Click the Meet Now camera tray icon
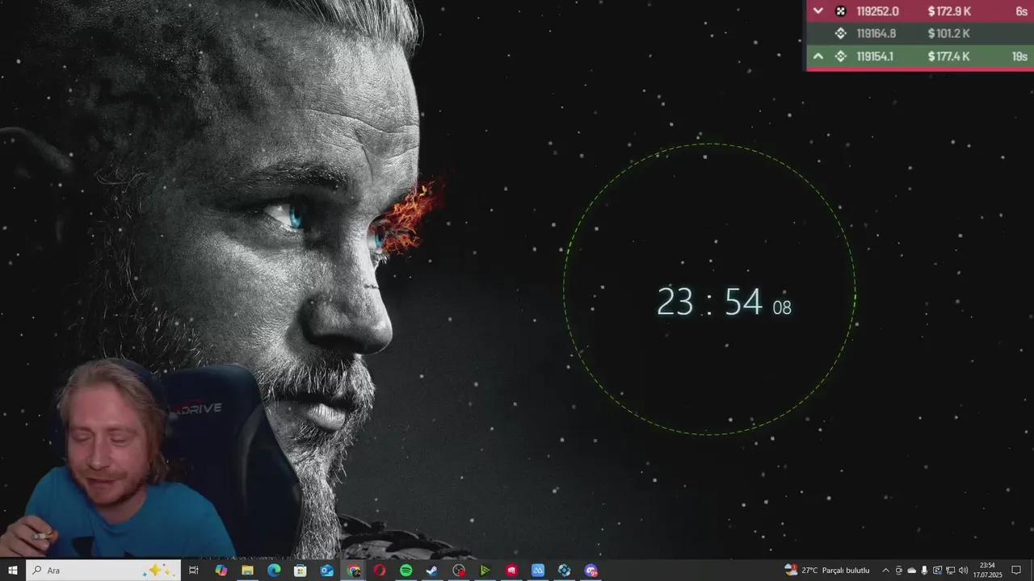The width and height of the screenshot is (1034, 581). pos(898,571)
